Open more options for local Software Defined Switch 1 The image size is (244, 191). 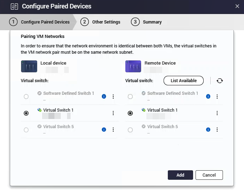(x=113, y=97)
